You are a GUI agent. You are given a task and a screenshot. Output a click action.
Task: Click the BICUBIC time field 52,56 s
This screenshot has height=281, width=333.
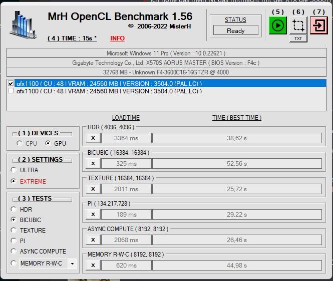pos(237,164)
